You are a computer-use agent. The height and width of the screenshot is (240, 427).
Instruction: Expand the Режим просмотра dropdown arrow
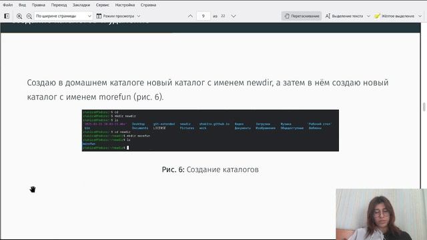pos(139,16)
